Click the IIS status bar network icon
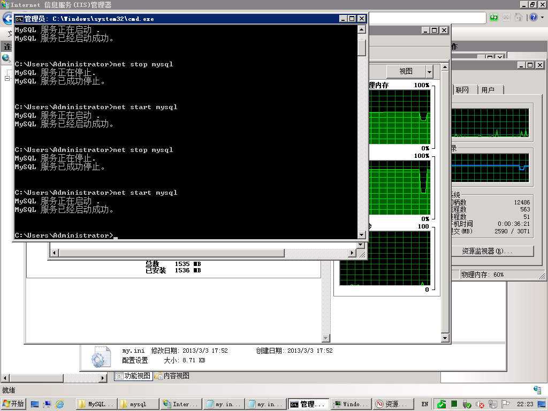The width and height of the screenshot is (548, 411). [537, 390]
